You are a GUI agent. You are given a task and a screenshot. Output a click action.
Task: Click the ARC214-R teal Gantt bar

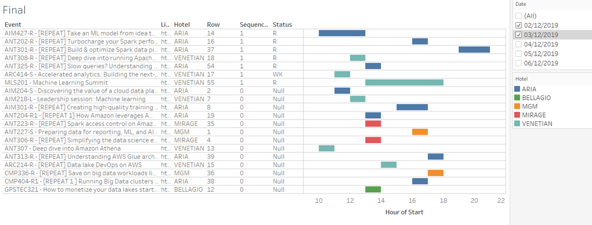tap(389, 165)
